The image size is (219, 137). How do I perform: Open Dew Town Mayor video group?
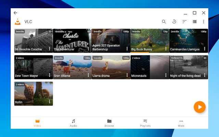tap(34, 66)
